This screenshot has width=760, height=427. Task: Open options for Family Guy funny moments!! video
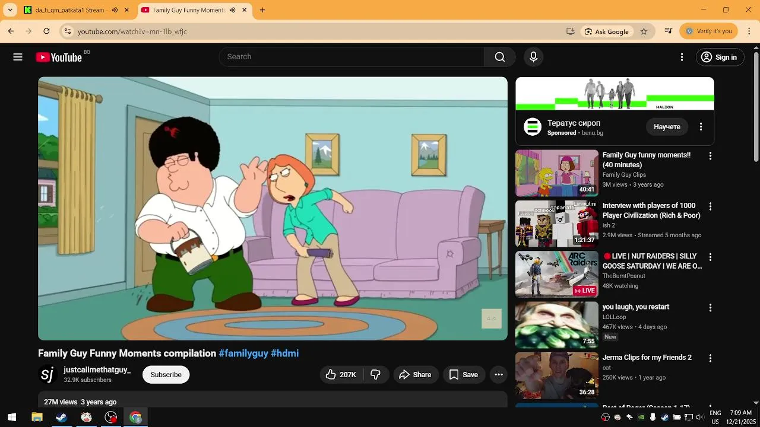710,156
